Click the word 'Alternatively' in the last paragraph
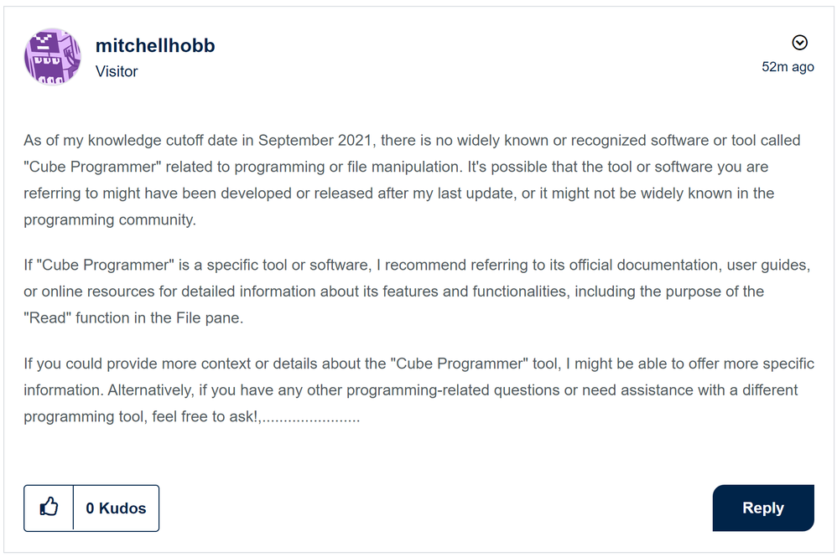This screenshot has height=557, width=837. (x=149, y=389)
